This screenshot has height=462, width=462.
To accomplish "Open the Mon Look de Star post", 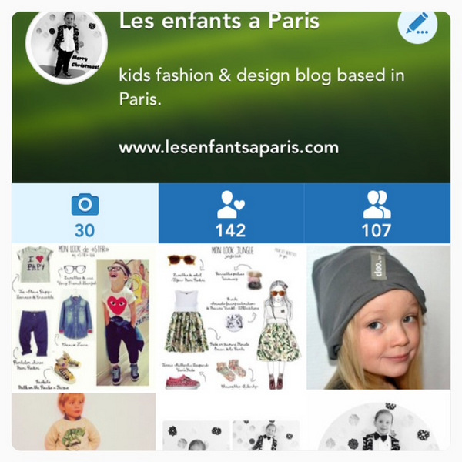I will point(84,317).
